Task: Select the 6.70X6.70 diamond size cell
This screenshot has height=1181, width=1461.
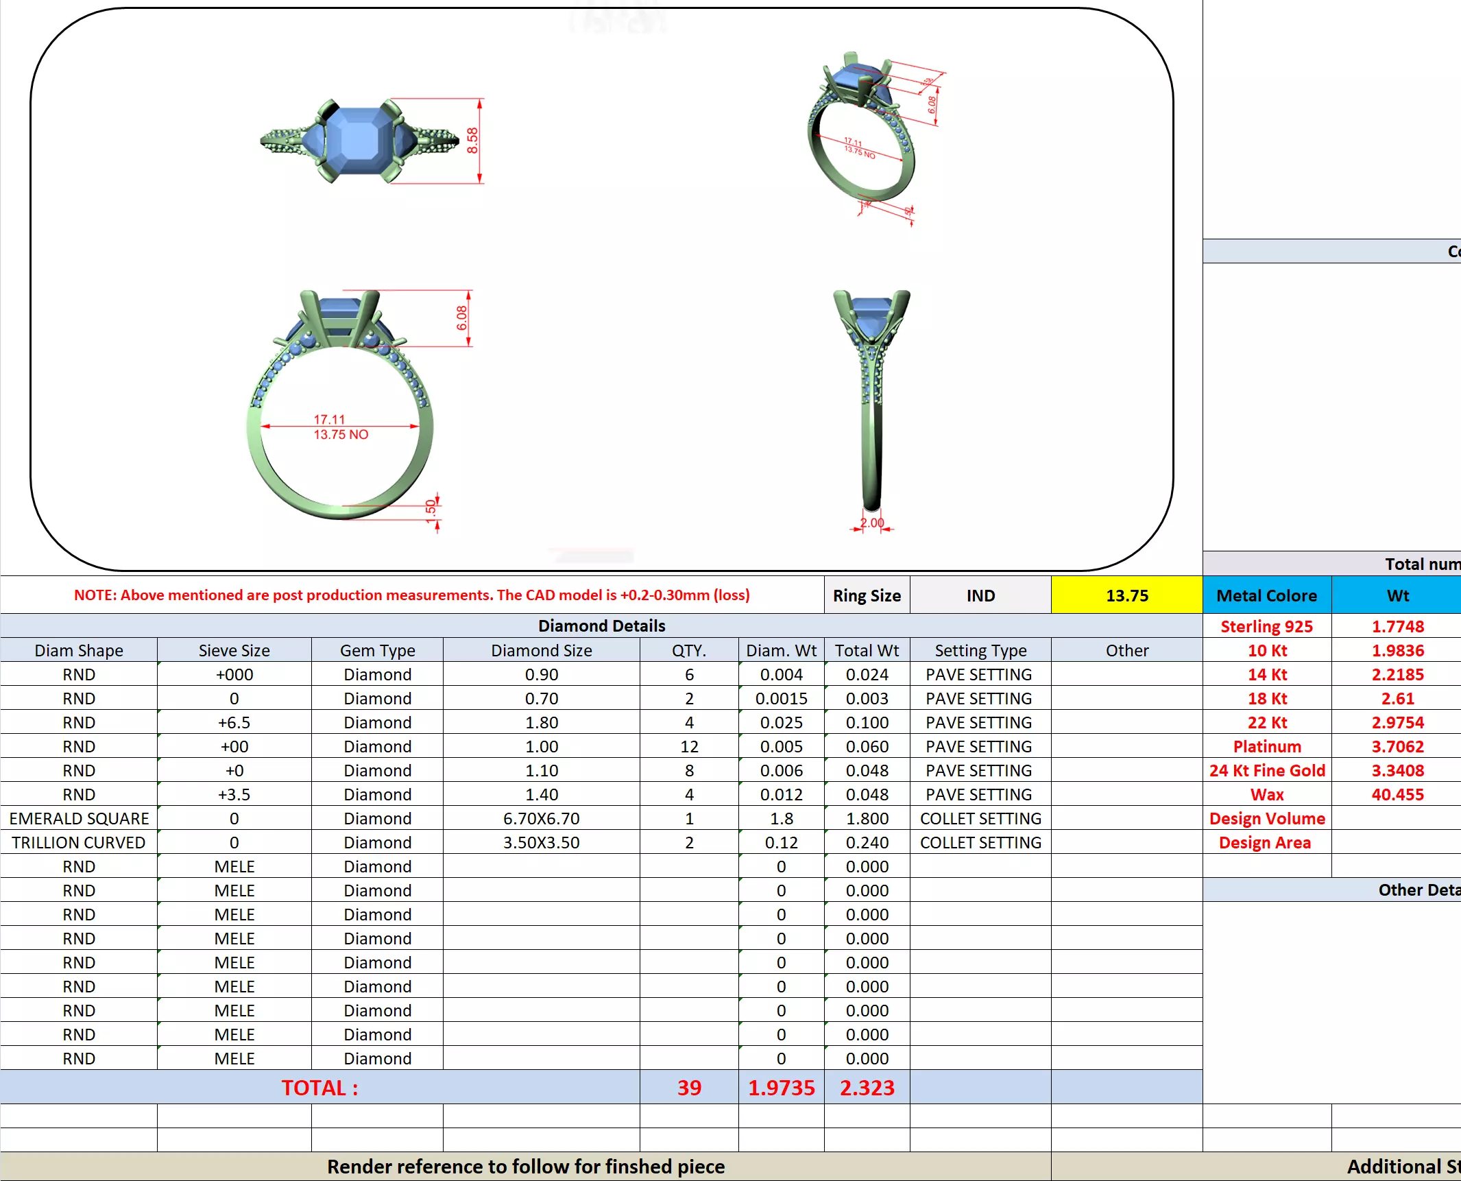Action: pyautogui.click(x=541, y=818)
